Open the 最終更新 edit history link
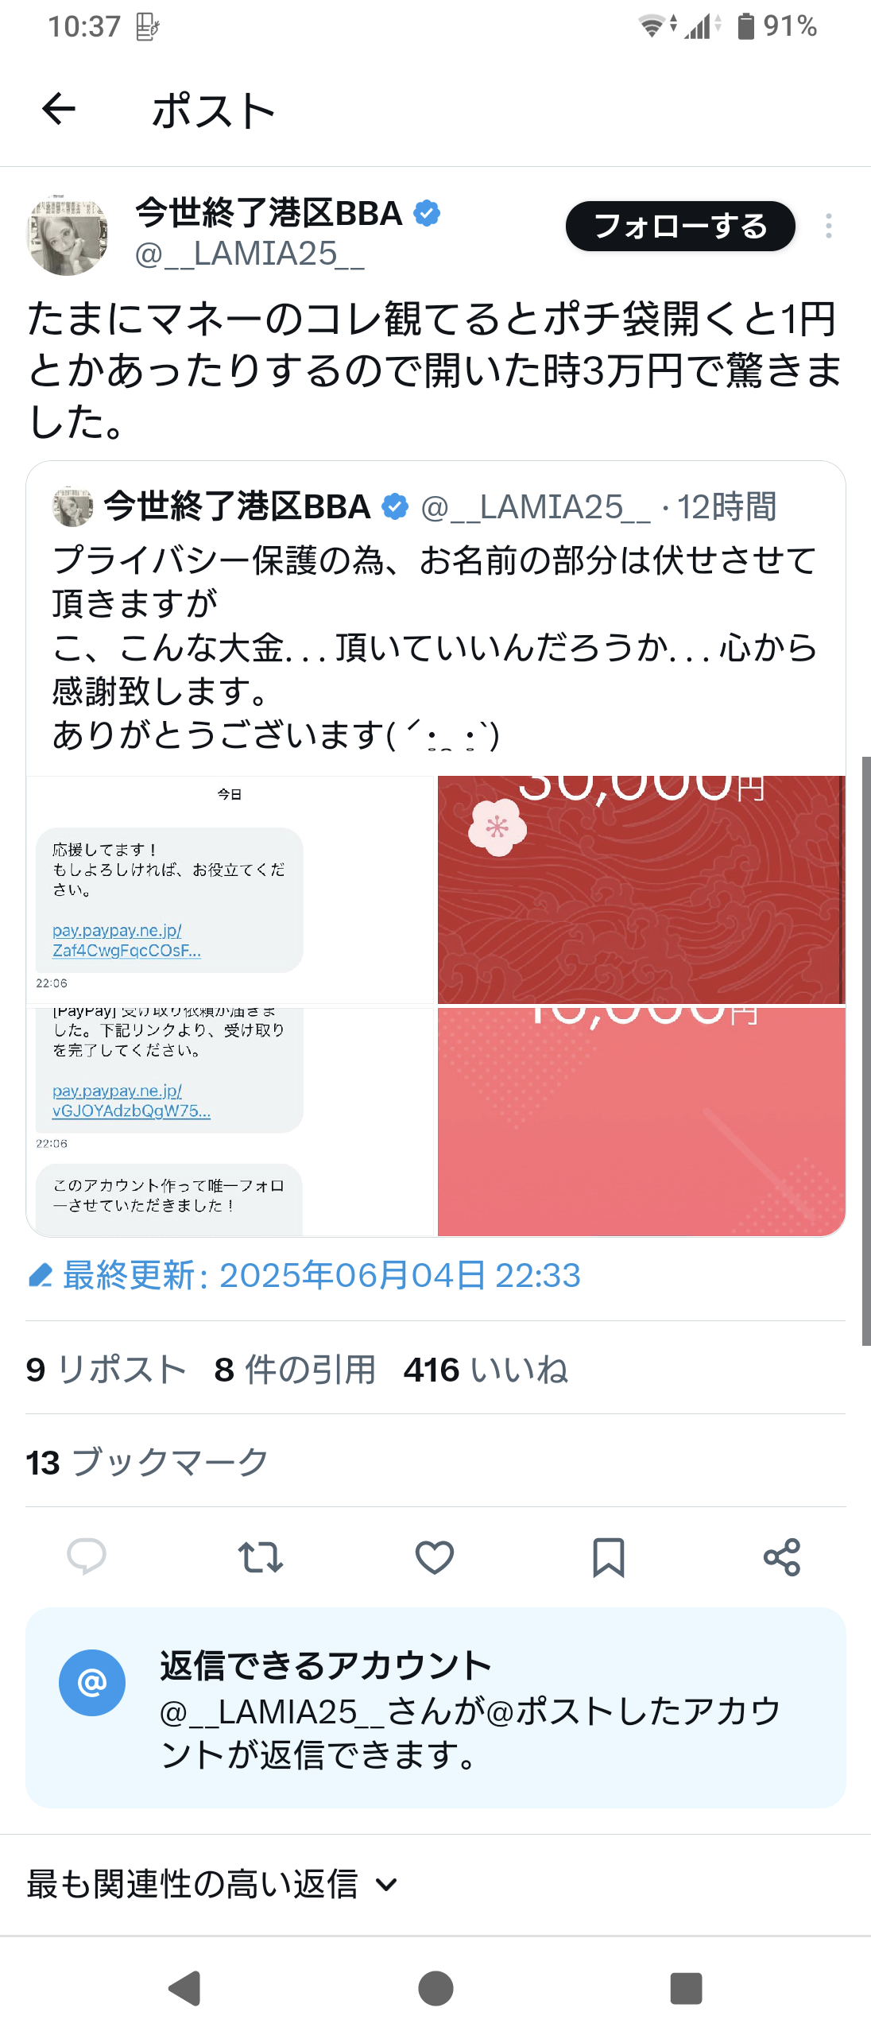871x2035 pixels. pyautogui.click(x=304, y=1275)
